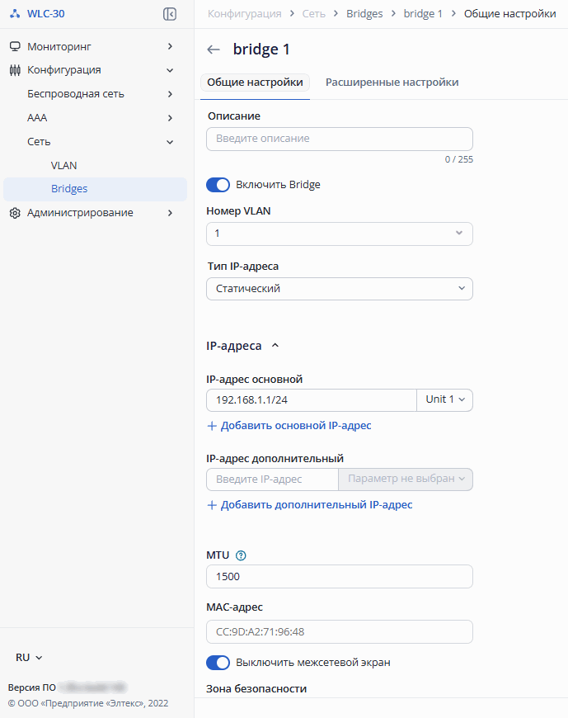Screen dimensions: 568x718
Task: Toggle the Включить Bridge switch
Action: pyautogui.click(x=218, y=185)
